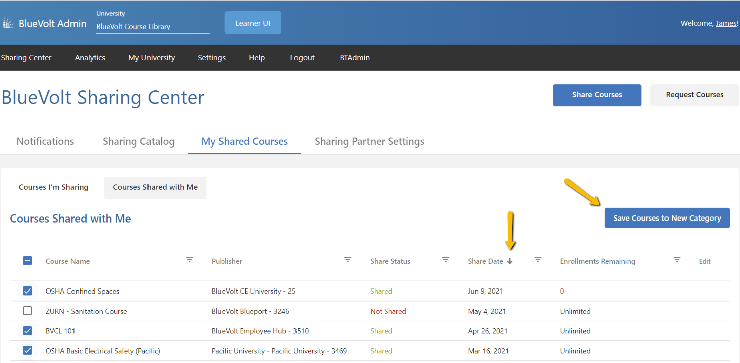The width and height of the screenshot is (740, 363).
Task: Click OSHA Basic Electrical Safety (Pacific) name
Action: point(103,351)
